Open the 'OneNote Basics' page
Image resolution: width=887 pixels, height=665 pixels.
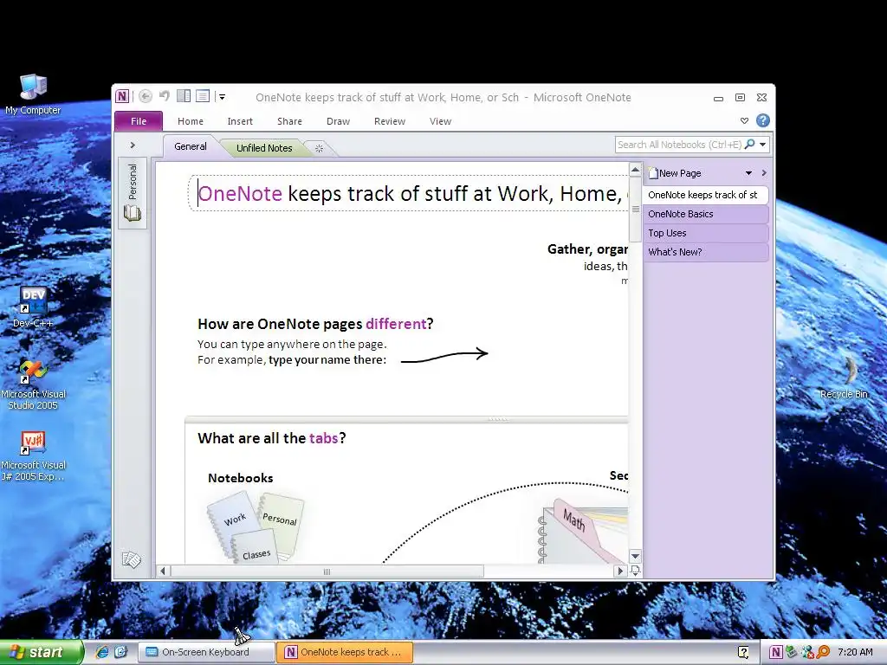coord(705,215)
